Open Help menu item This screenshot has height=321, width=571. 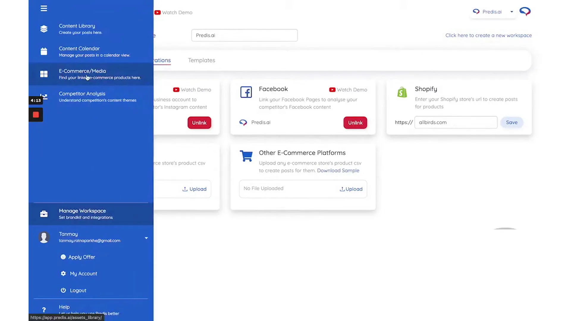point(91,310)
